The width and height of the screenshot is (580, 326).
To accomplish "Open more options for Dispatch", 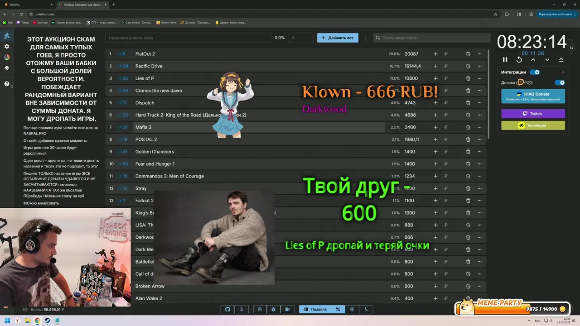I will point(479,103).
